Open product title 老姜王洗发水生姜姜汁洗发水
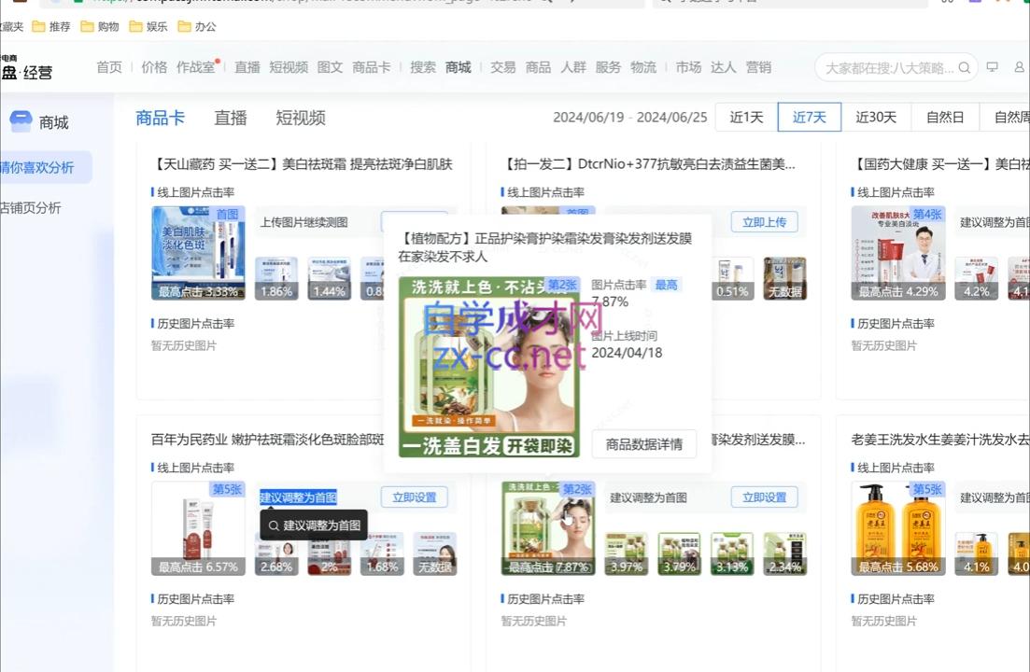1030x672 pixels. pyautogui.click(x=940, y=440)
